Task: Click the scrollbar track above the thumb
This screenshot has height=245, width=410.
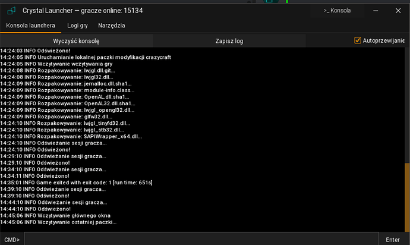Action: pyautogui.click(x=407, y=107)
